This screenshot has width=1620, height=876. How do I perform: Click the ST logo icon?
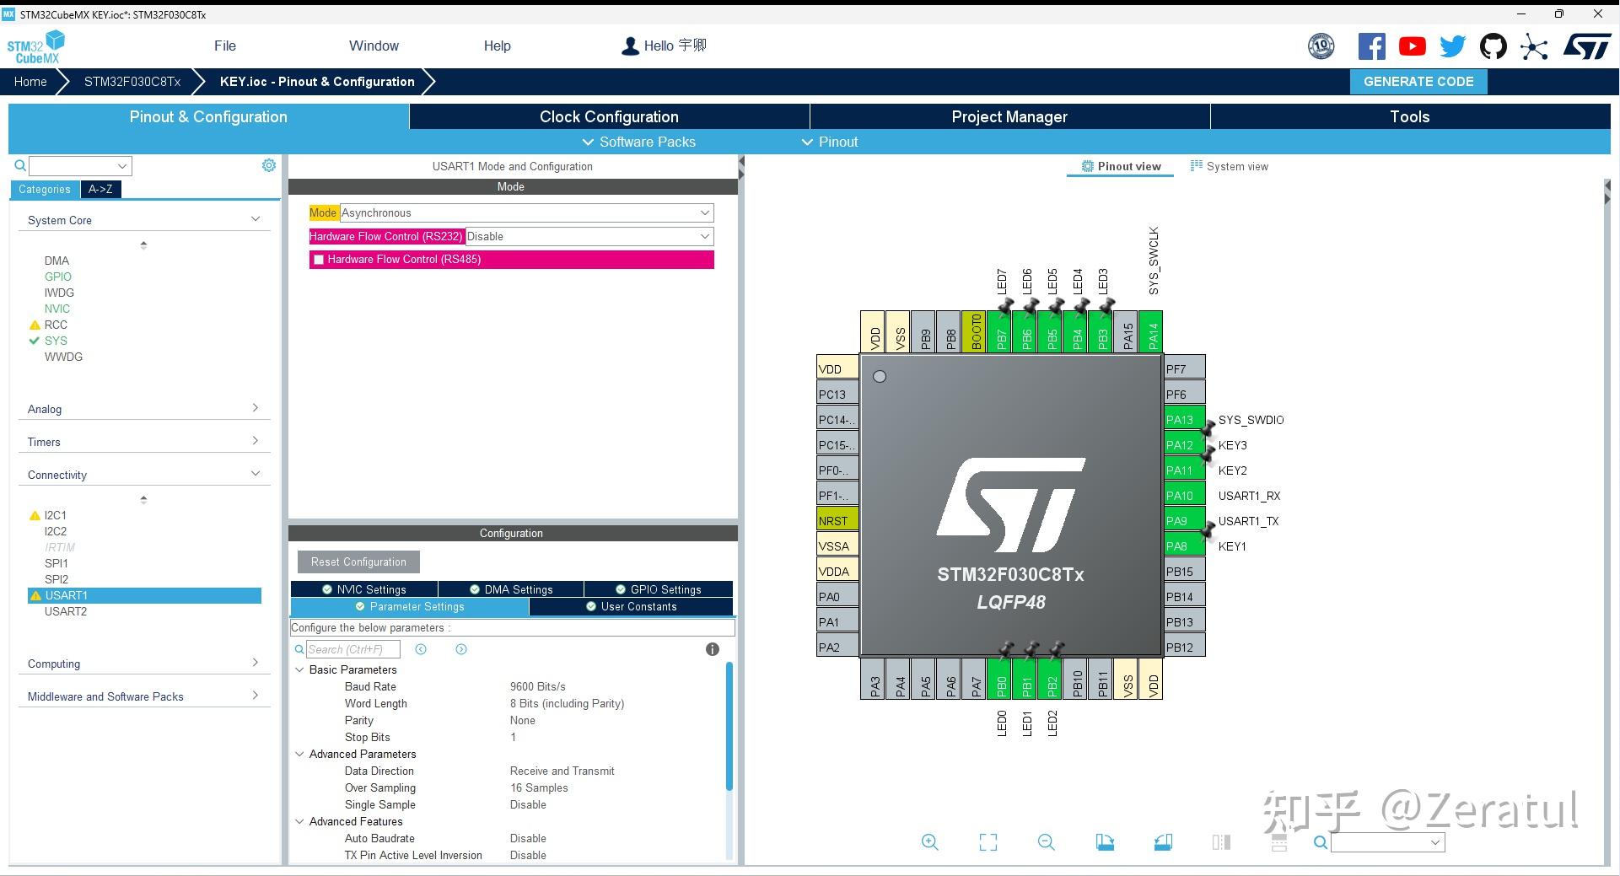[x=1587, y=46]
